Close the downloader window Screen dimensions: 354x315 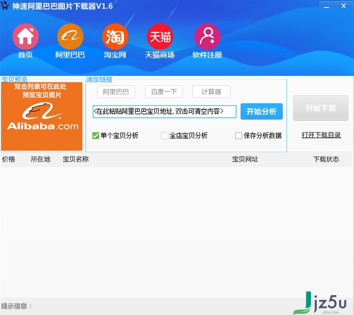pyautogui.click(x=343, y=6)
